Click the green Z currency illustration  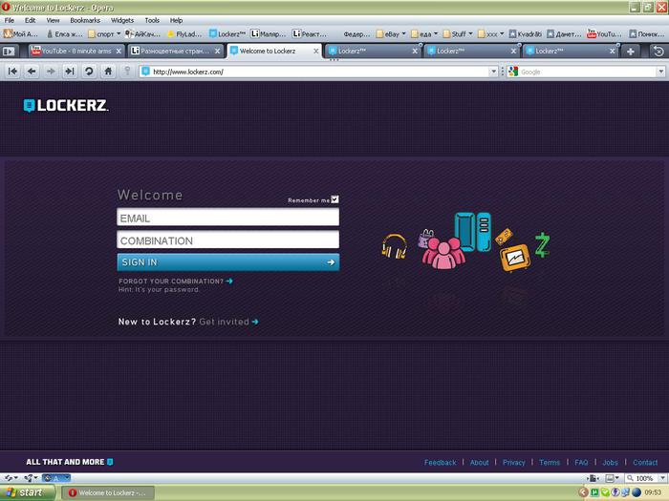click(542, 244)
